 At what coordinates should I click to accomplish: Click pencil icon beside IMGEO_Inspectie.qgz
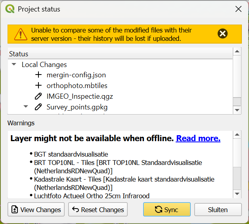tap(38, 96)
